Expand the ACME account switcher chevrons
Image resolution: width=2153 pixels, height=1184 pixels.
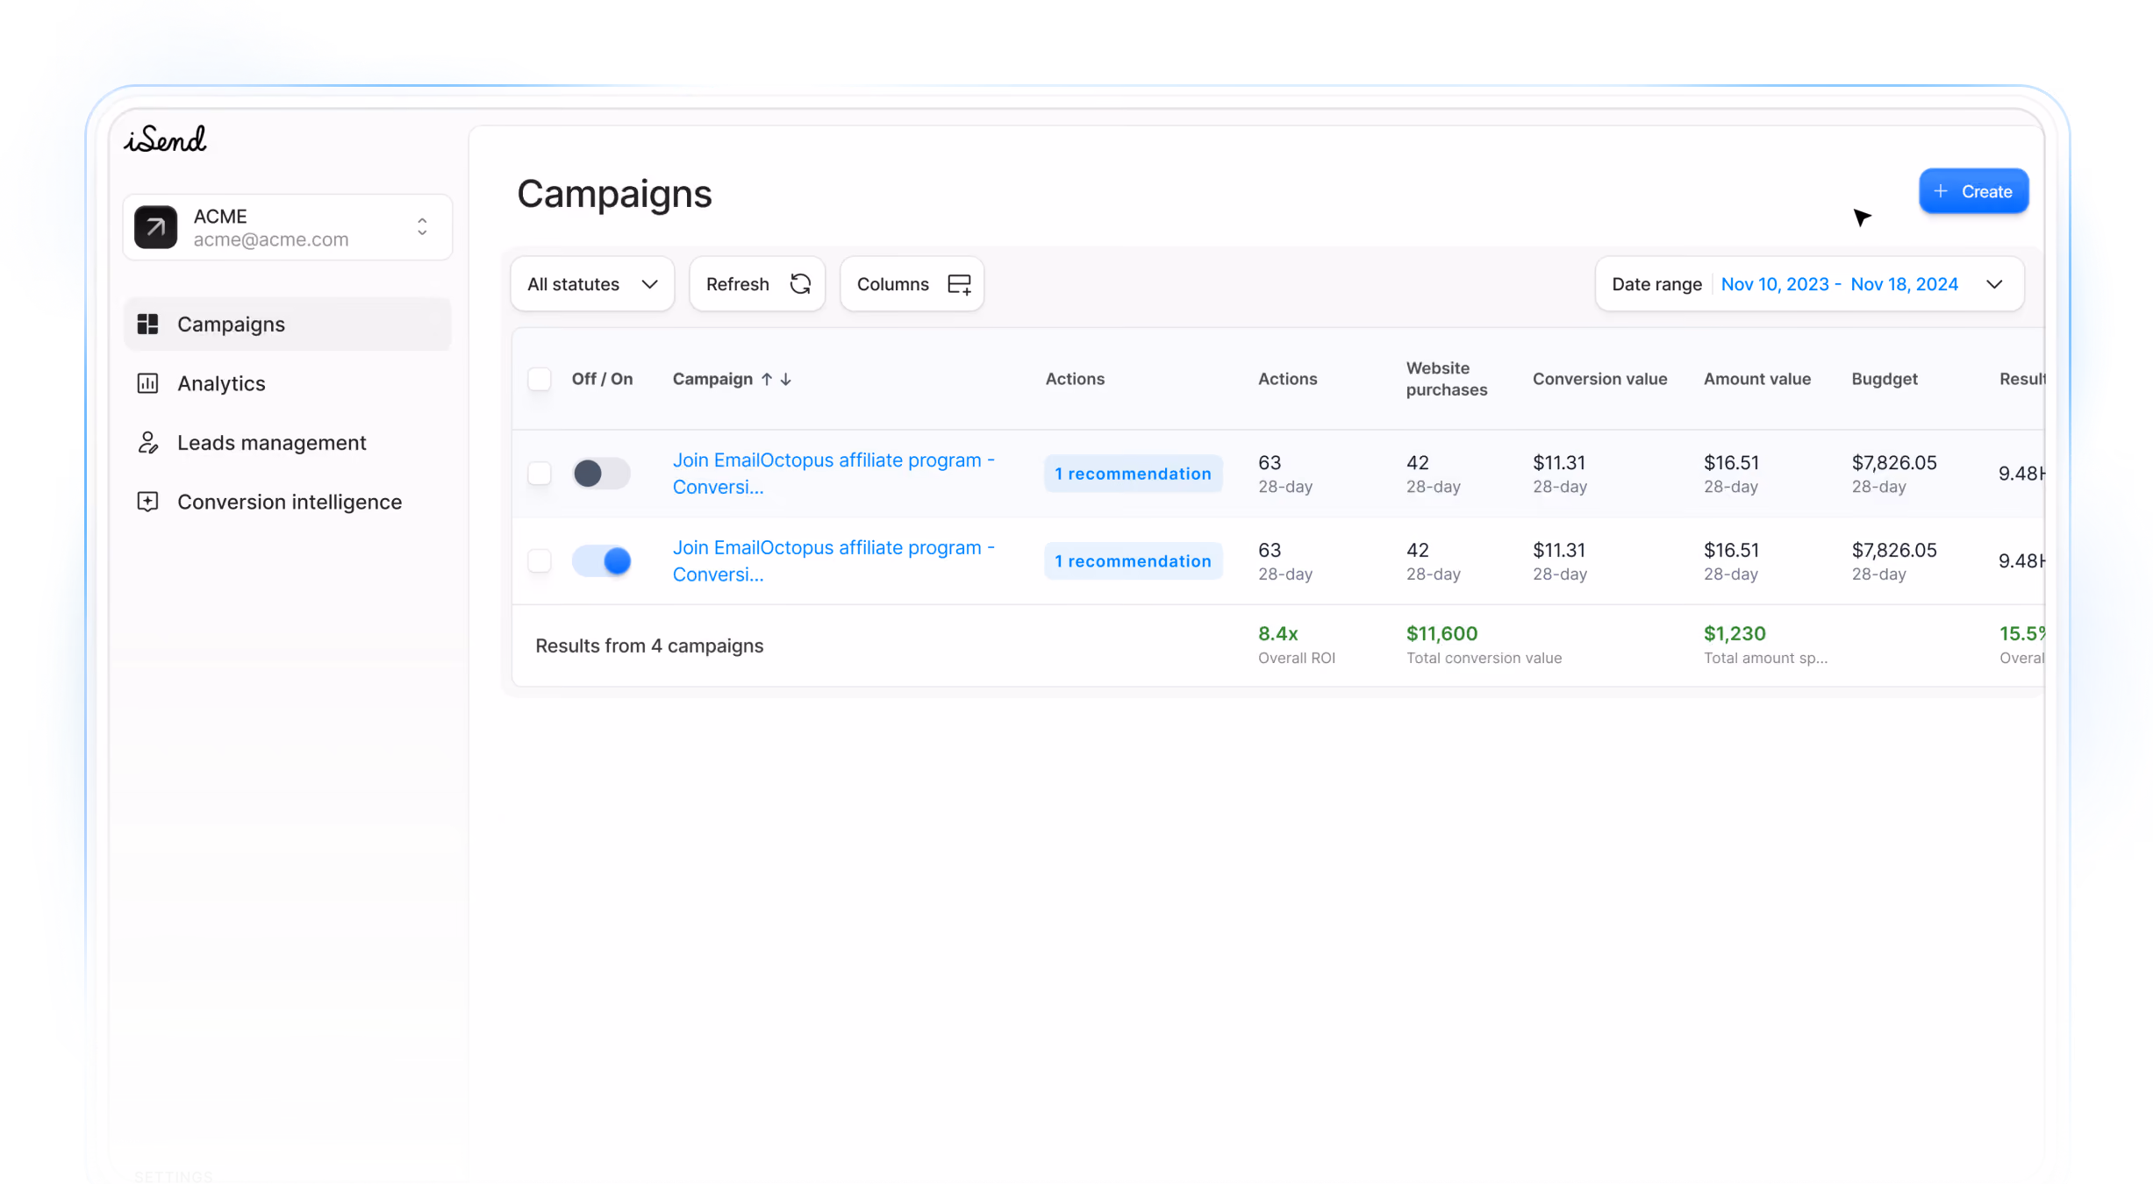pos(422,227)
